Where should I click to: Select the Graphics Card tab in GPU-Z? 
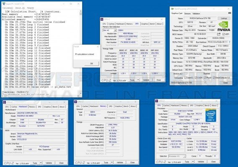point(177,13)
